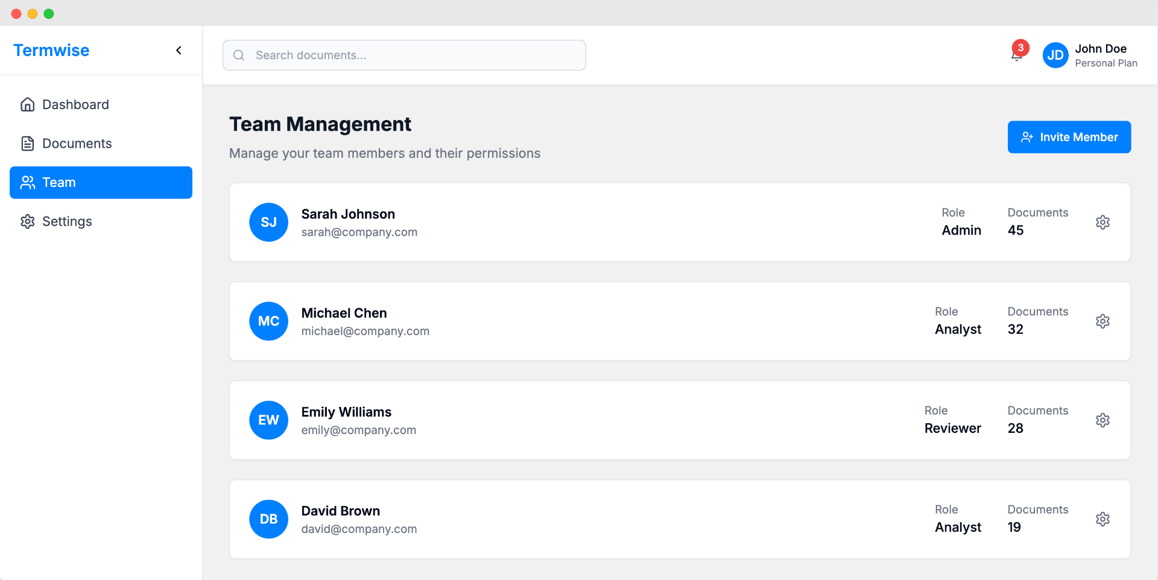Invite a new member
1158x580 pixels.
coord(1069,137)
